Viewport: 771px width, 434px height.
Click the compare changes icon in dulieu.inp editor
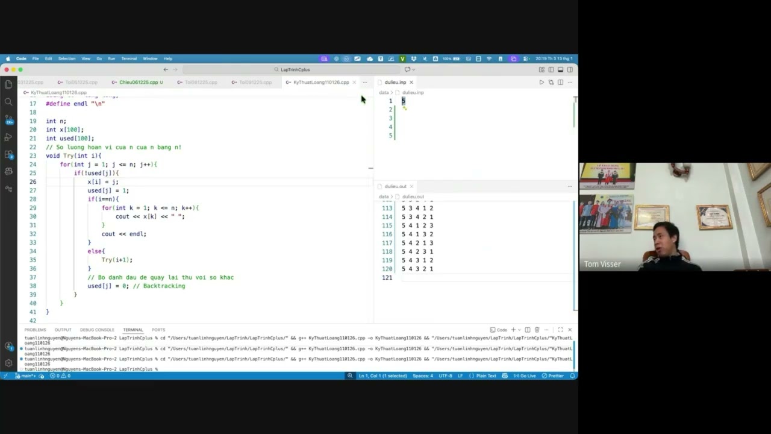[x=551, y=82]
